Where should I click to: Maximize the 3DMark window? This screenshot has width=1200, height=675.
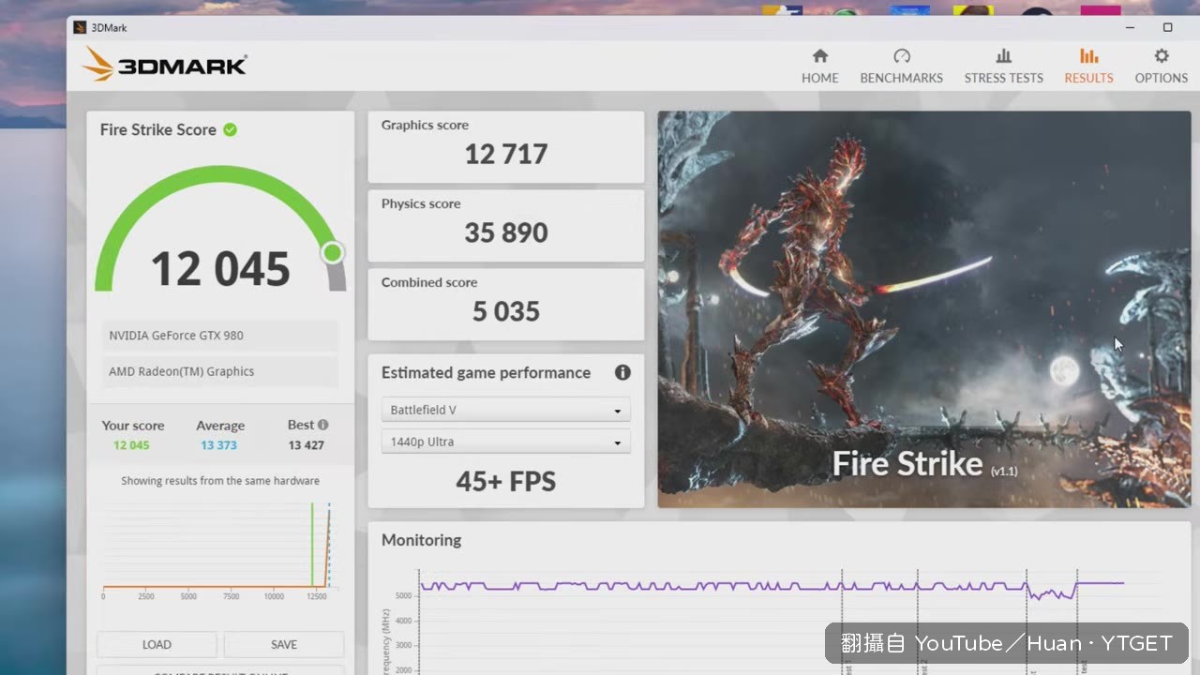tap(1167, 27)
